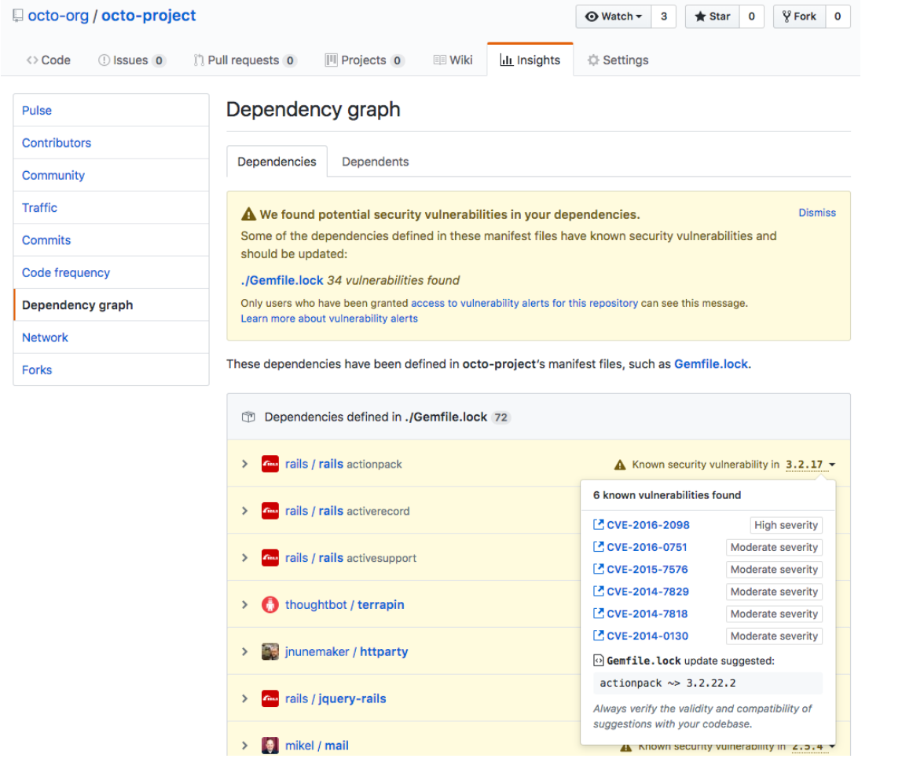Open the CVE-2014-7829 vulnerability link
This screenshot has height=773, width=902.
point(647,591)
